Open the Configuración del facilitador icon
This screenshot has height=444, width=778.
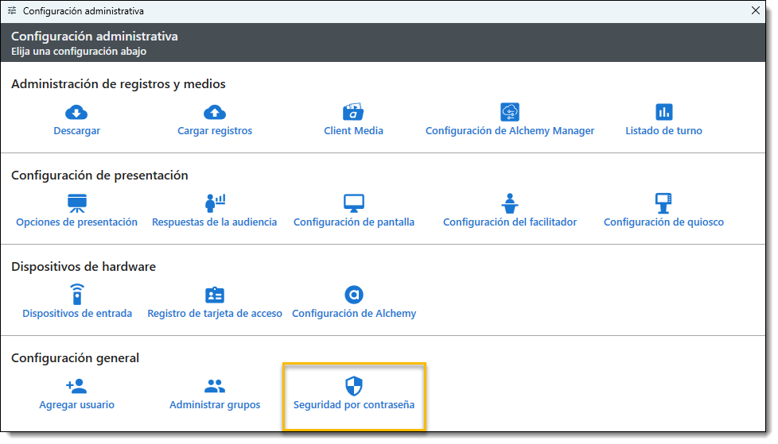pos(510,203)
